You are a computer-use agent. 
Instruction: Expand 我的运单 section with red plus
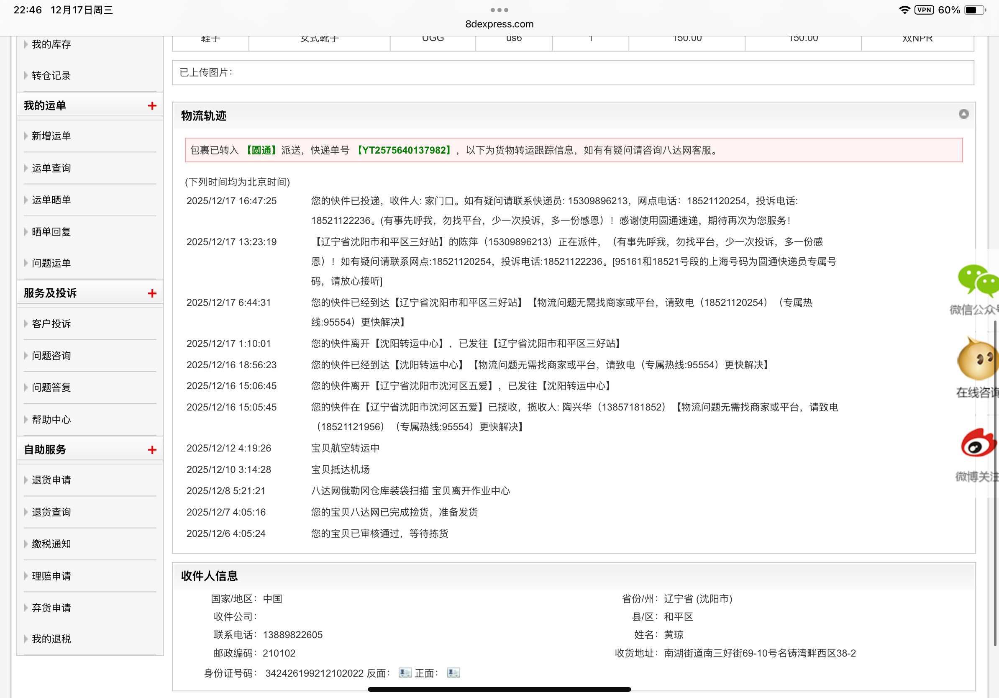click(152, 106)
